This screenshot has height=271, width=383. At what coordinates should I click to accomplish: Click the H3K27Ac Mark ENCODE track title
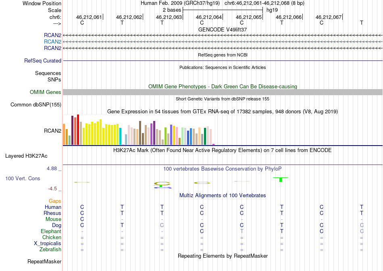click(223, 150)
